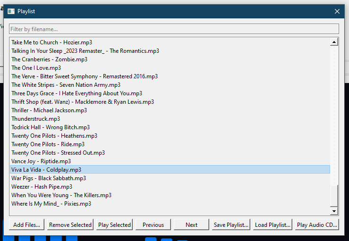Viewport: 349px width, 241px height.
Task: Select Where Is My Mind_ - Pixies.mp3
Action: click(x=170, y=203)
